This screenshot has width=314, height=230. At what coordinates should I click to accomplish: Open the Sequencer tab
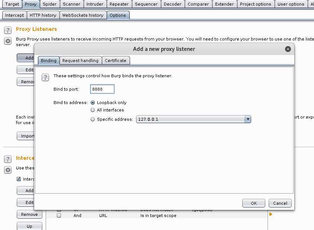146,4
